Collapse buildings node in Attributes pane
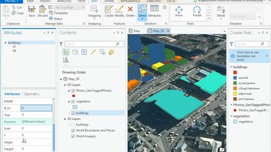The height and width of the screenshot is (152, 271). 6,43
